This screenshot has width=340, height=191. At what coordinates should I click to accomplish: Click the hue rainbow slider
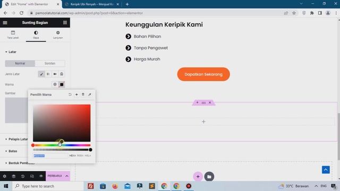(62, 145)
